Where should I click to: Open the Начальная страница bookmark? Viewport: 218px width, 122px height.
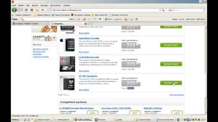click(81, 15)
